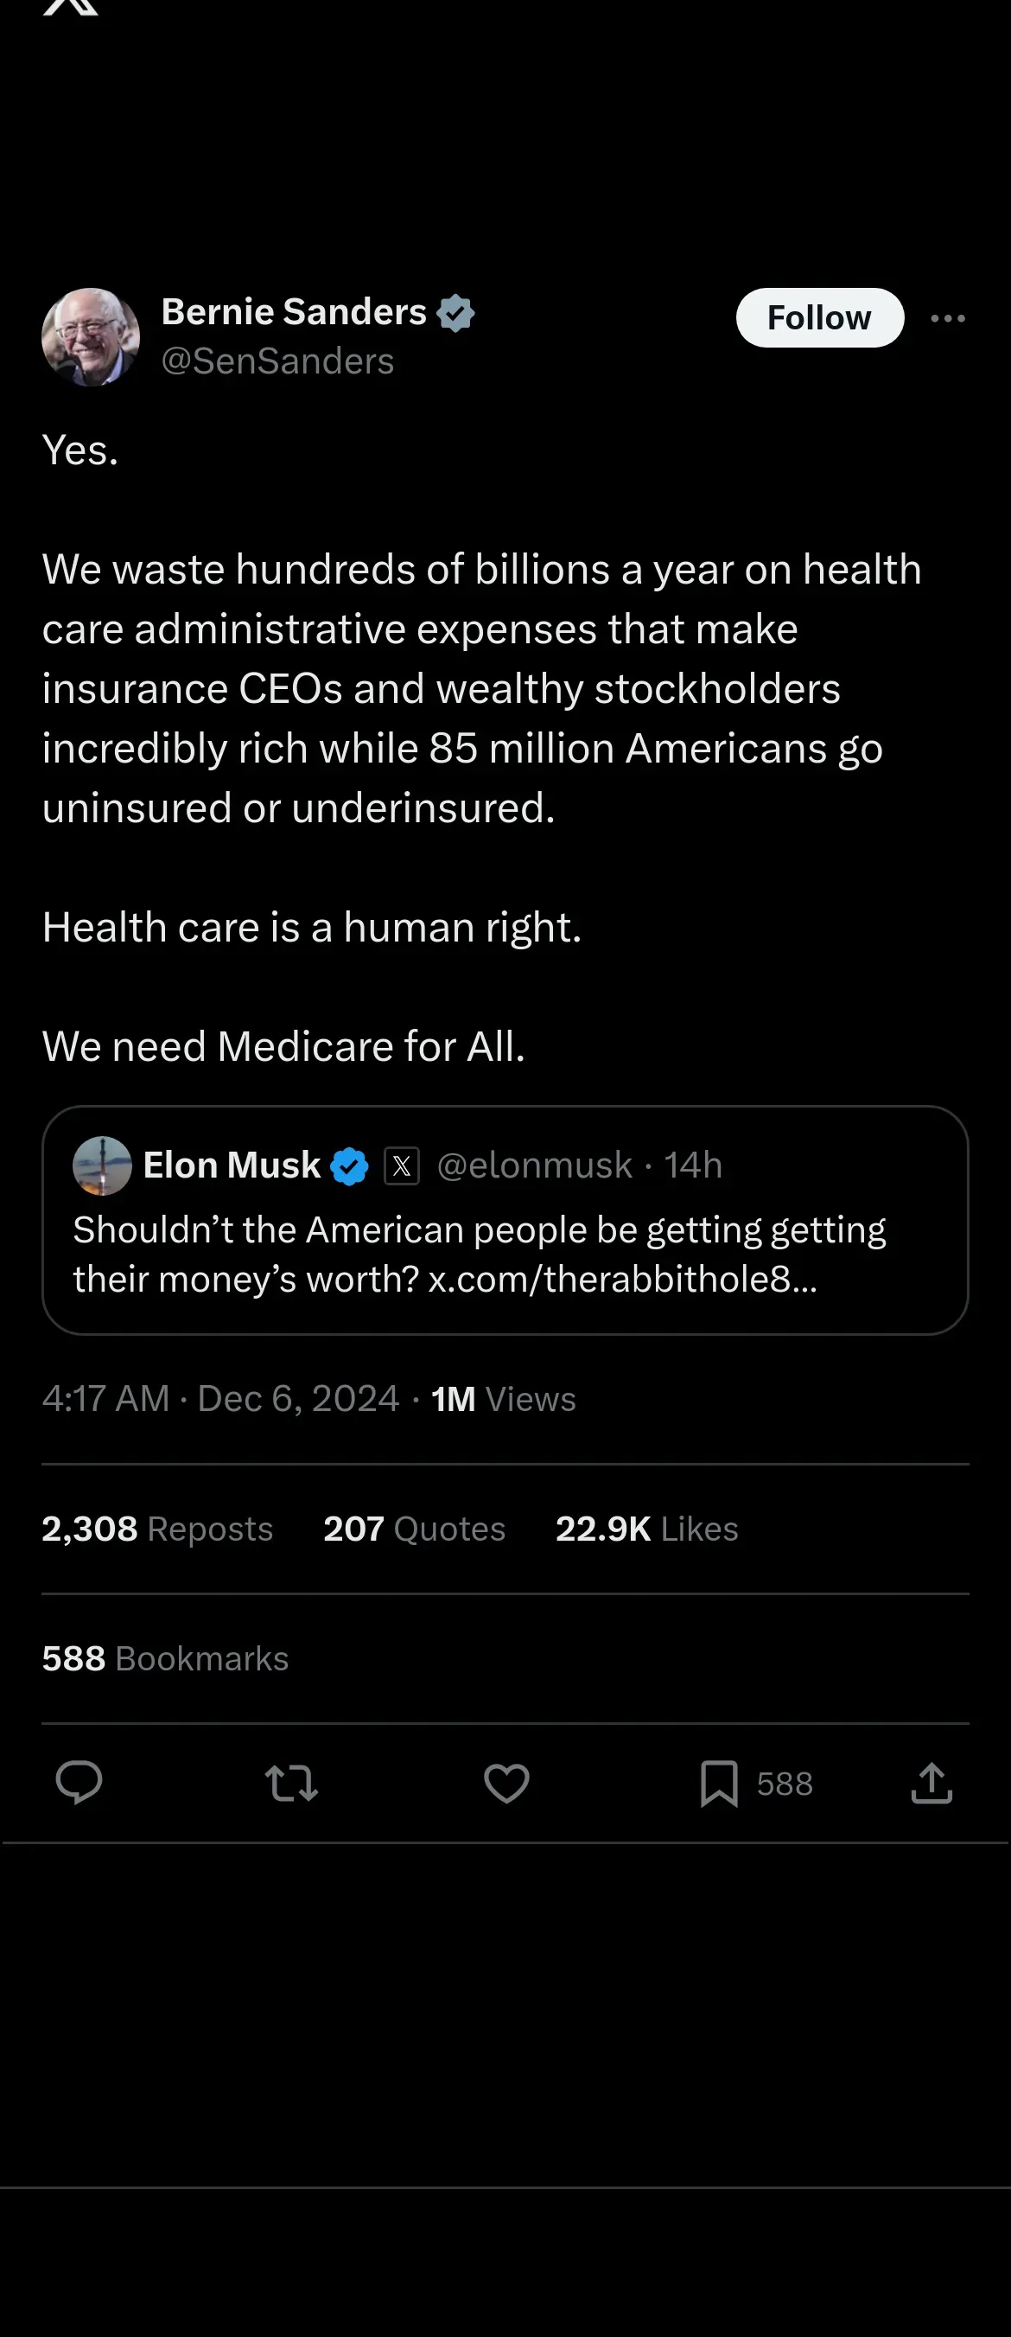Open the three-dot more options menu
The image size is (1011, 2337).
(948, 318)
